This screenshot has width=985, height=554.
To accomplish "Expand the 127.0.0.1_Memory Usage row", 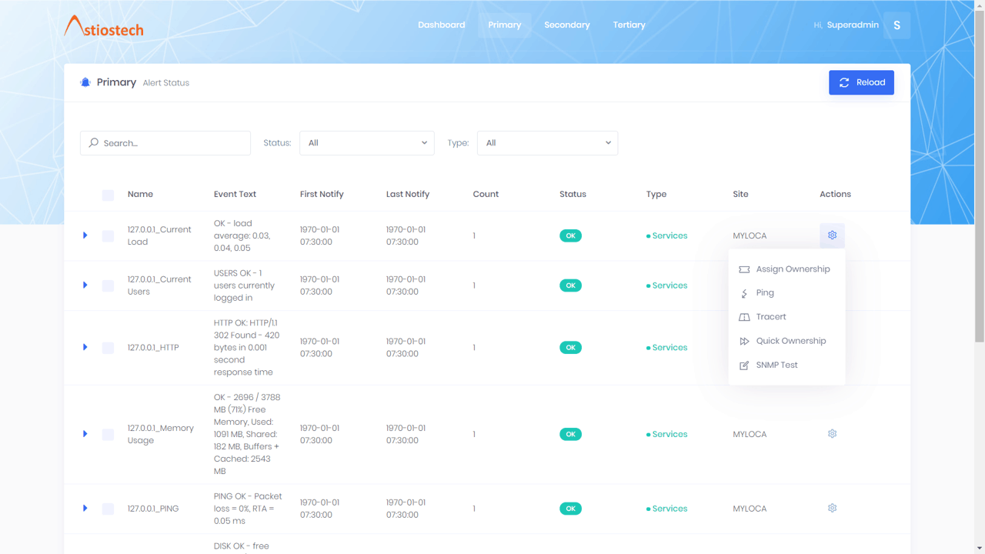I will [x=85, y=434].
